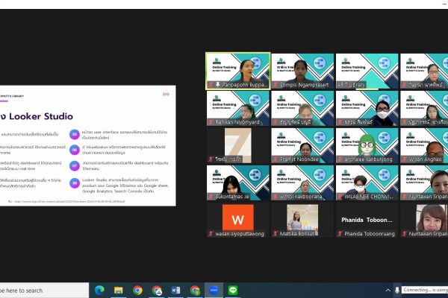Open Microsoft Edge from the taskbar
The image size is (448, 298).
[x=99, y=291]
